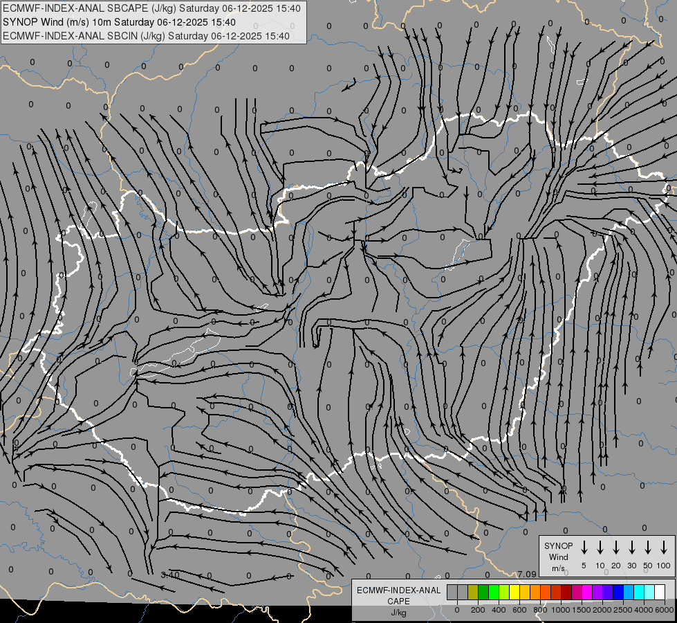This screenshot has width=677, height=623.
Task: Pick the pure yellow CAPE legend swatch
Action: 514,592
